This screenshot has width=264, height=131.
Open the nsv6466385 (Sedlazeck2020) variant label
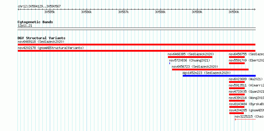191,54
